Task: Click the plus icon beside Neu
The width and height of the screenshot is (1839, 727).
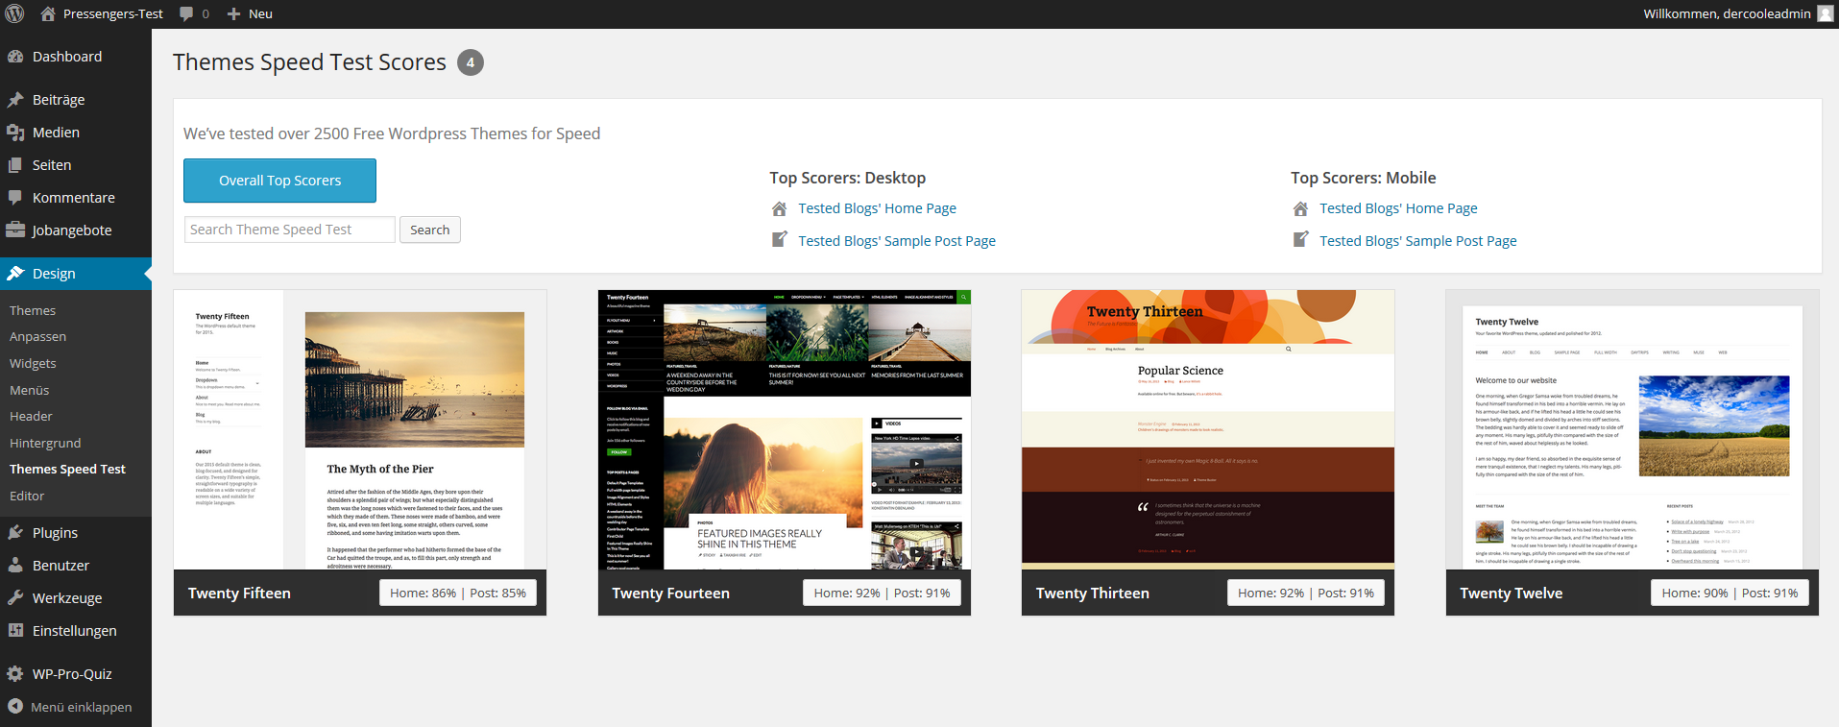Action: (x=233, y=14)
